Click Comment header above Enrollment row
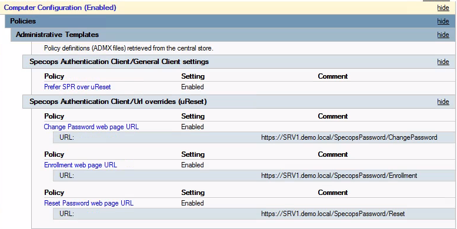 click(x=332, y=154)
